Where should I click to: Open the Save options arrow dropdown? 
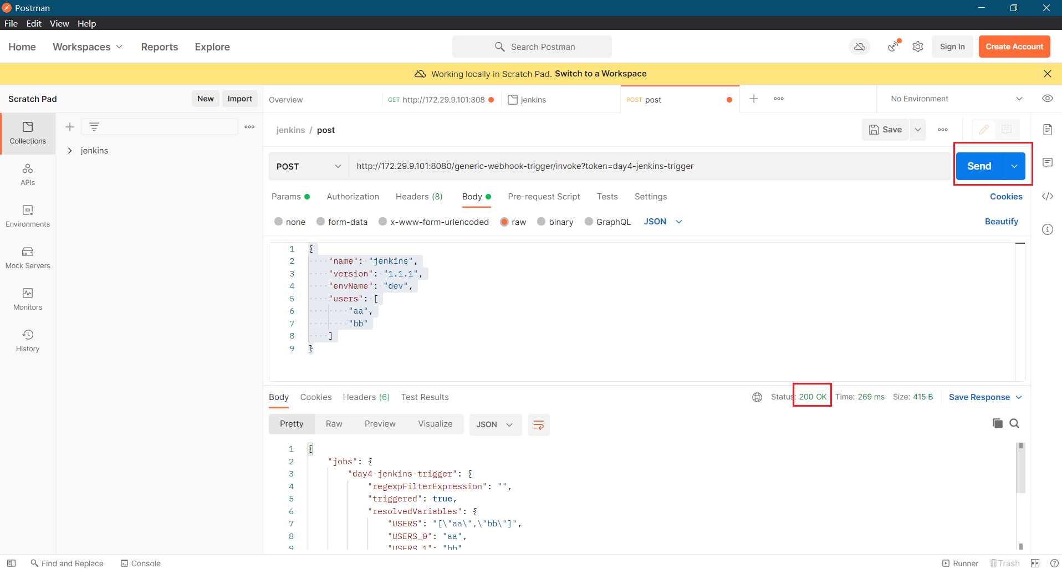tap(918, 130)
